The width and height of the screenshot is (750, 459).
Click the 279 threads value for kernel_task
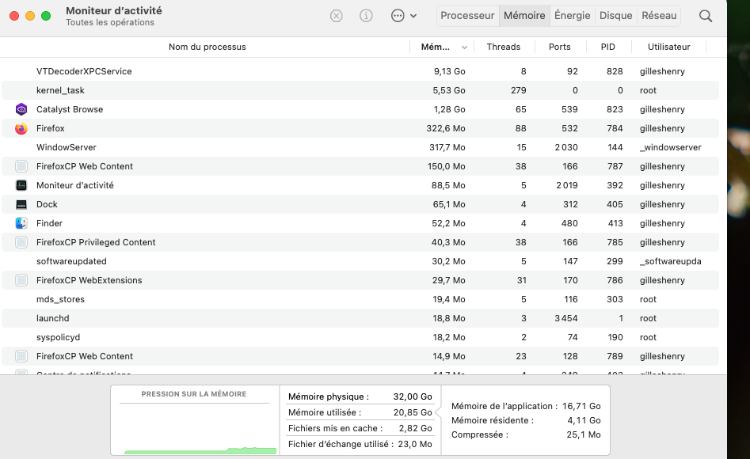(x=519, y=90)
